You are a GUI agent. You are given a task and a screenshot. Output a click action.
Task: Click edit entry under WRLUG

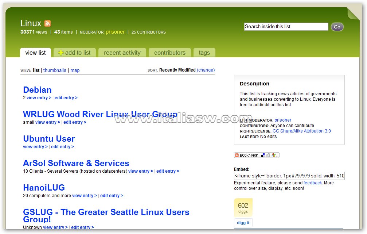75,122
